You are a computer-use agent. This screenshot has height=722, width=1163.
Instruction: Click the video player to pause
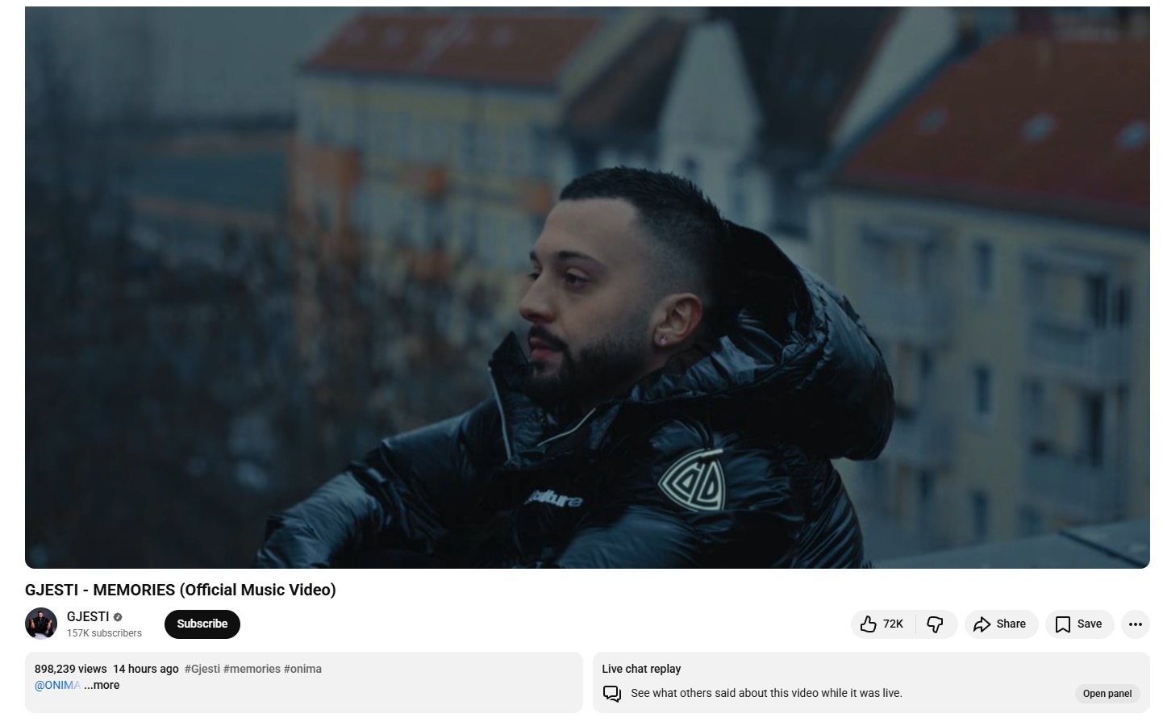click(587, 287)
